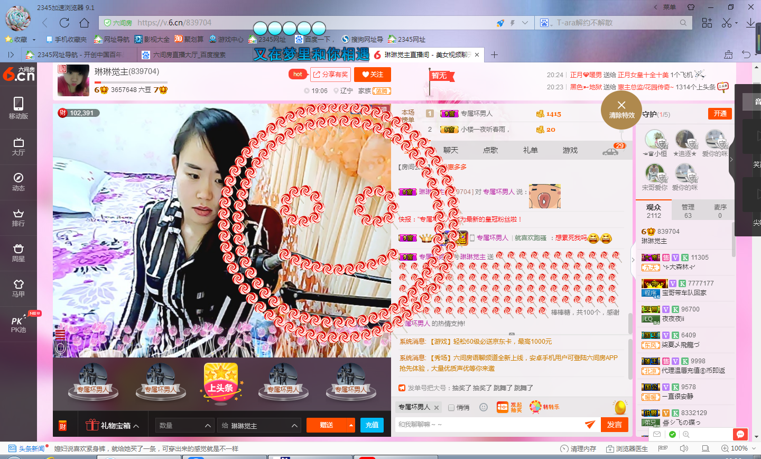This screenshot has height=459, width=761.
Task: Click the 发言 post message button
Action: (614, 425)
